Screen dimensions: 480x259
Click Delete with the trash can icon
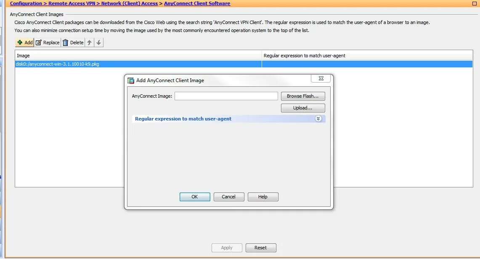click(x=73, y=43)
